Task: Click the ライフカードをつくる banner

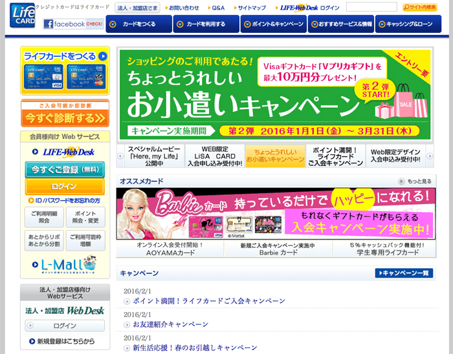Action: [x=65, y=70]
